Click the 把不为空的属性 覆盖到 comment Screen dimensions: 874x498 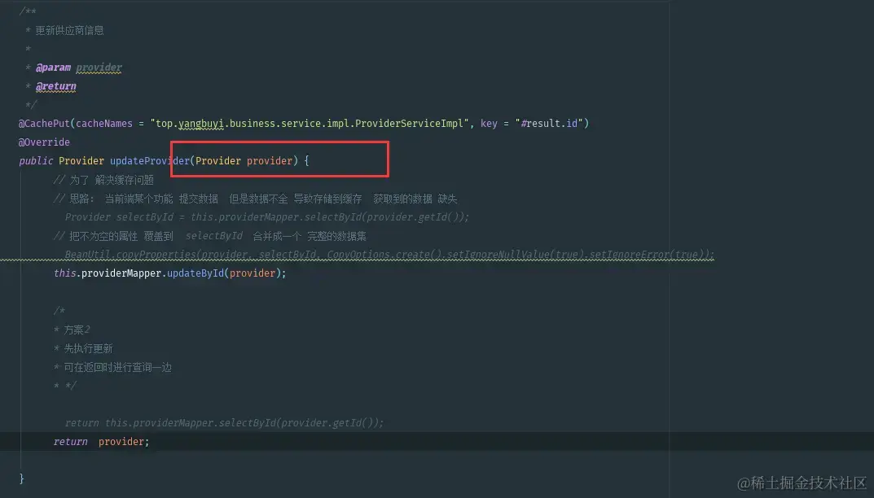[209, 236]
